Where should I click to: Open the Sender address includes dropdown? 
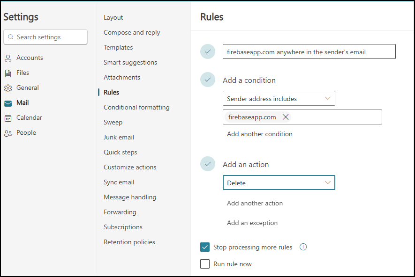[x=279, y=98]
